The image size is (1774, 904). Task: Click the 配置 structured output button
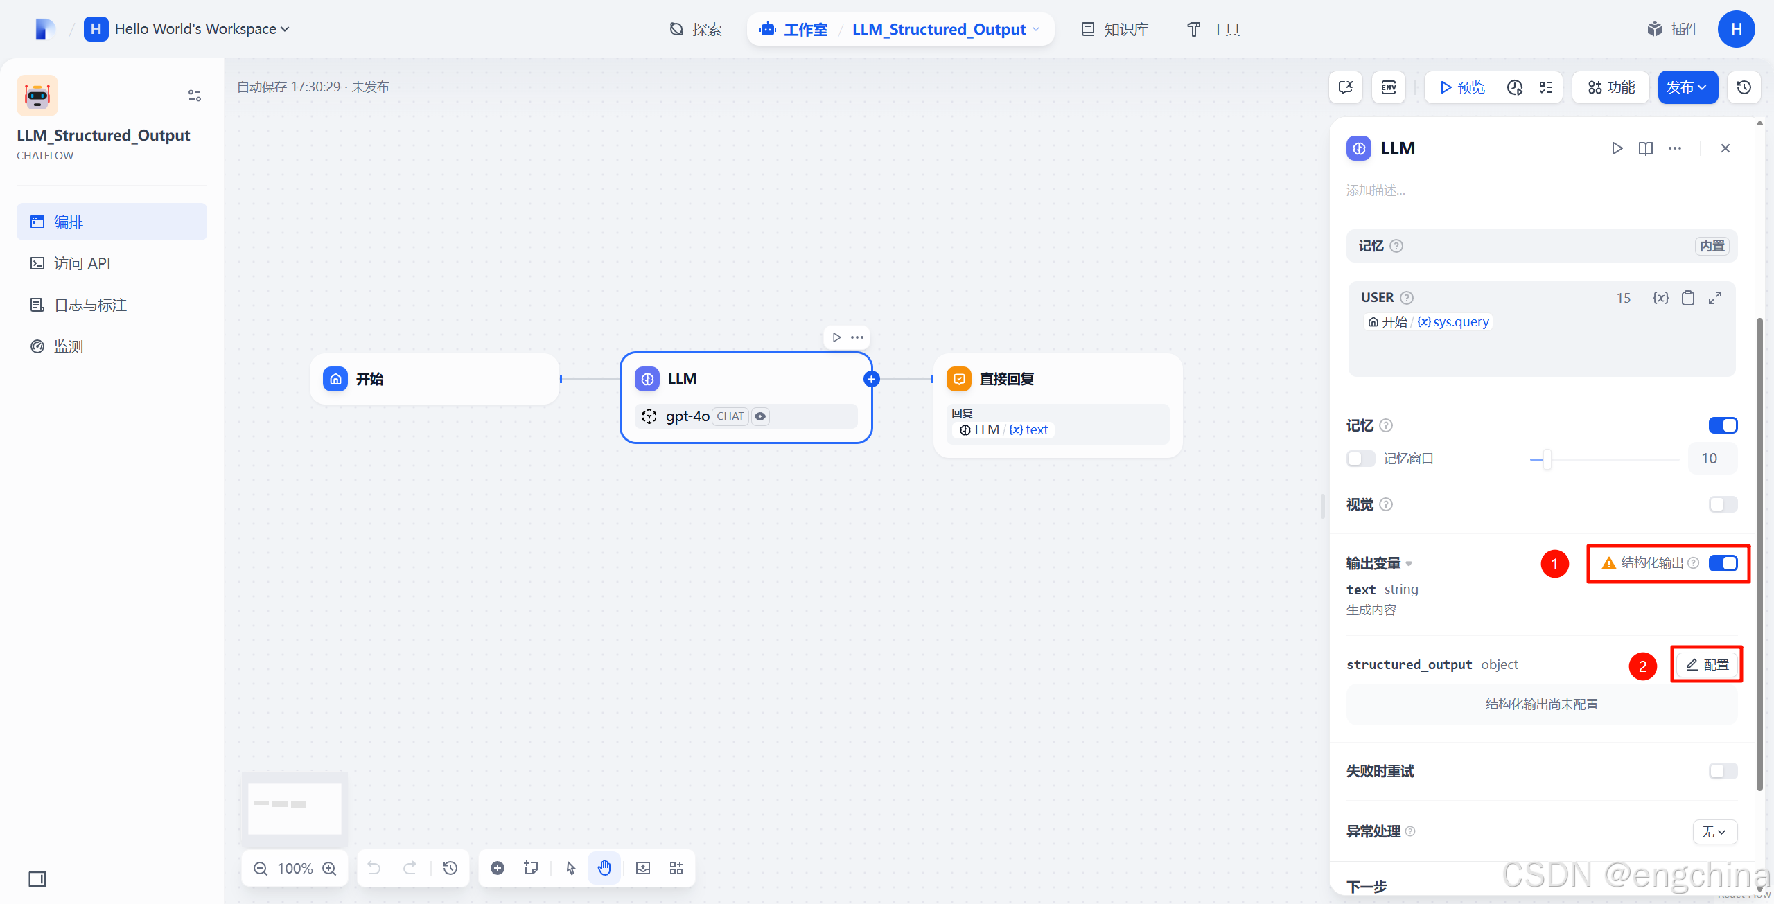click(x=1707, y=665)
